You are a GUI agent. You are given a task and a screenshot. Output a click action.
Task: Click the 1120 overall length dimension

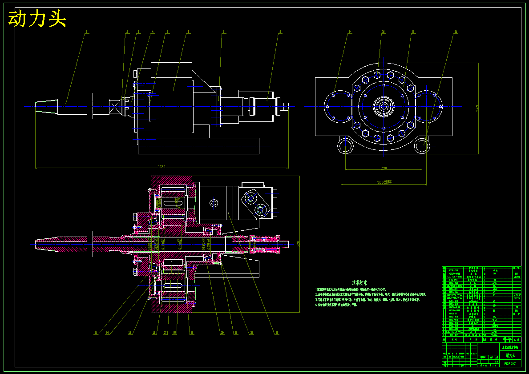(x=161, y=166)
